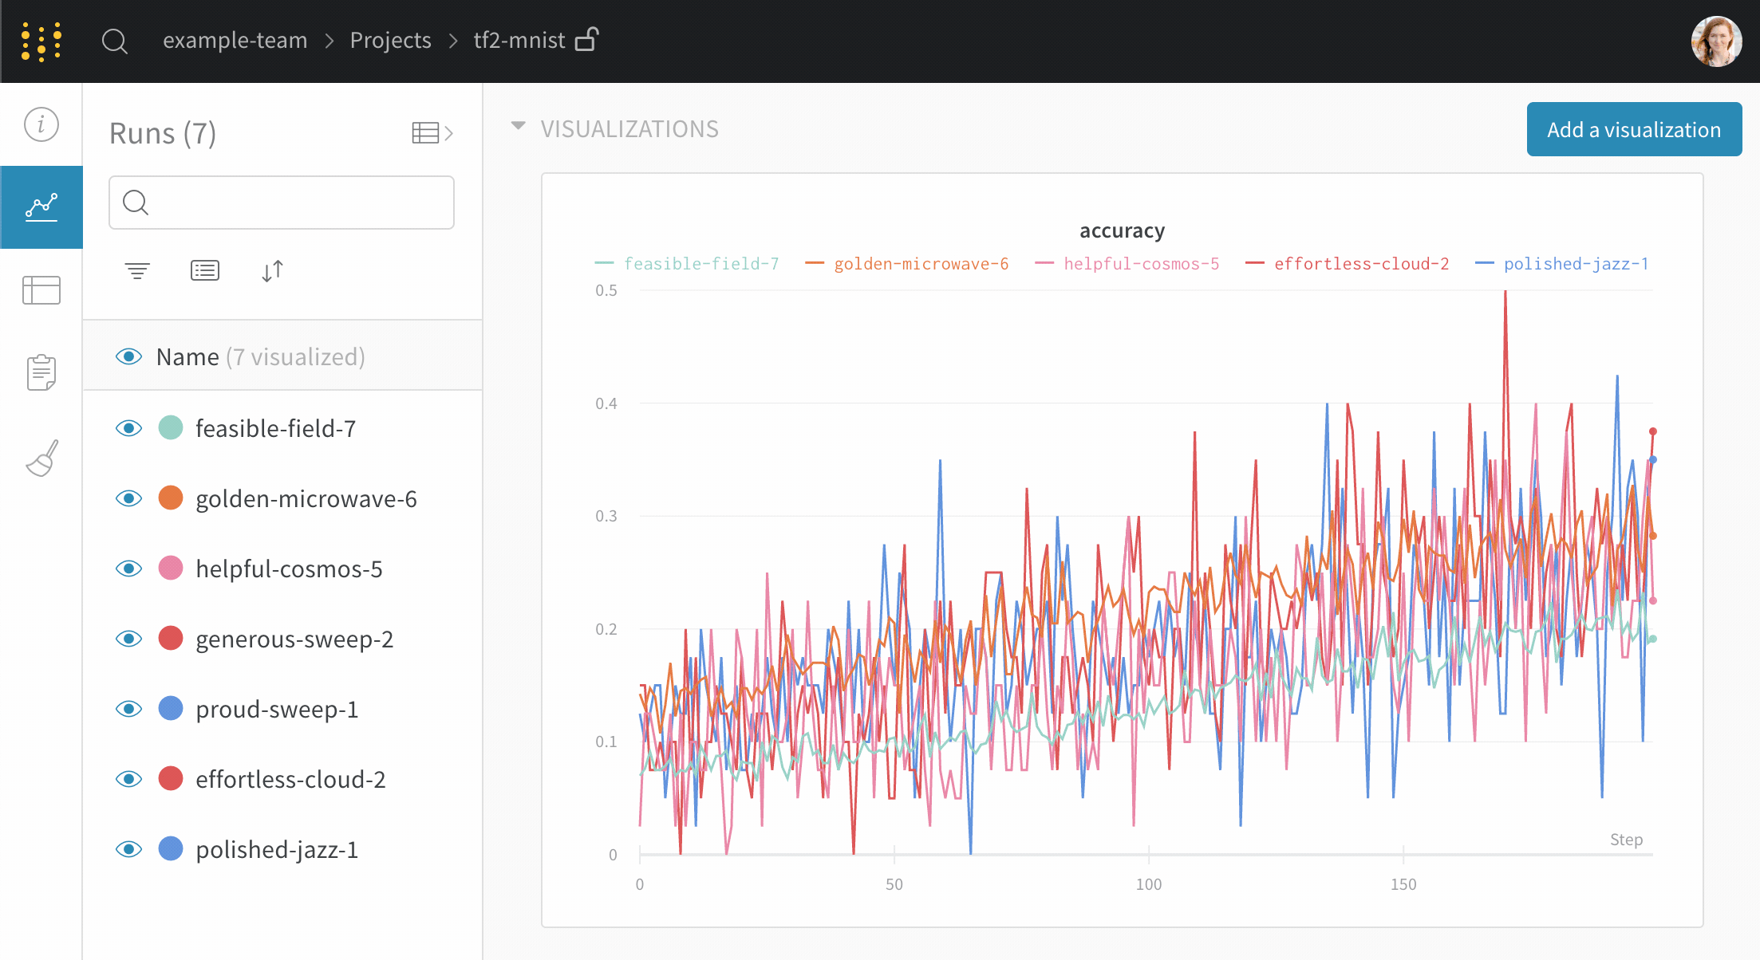Open the project overview info icon
This screenshot has height=960, width=1760.
(x=41, y=124)
